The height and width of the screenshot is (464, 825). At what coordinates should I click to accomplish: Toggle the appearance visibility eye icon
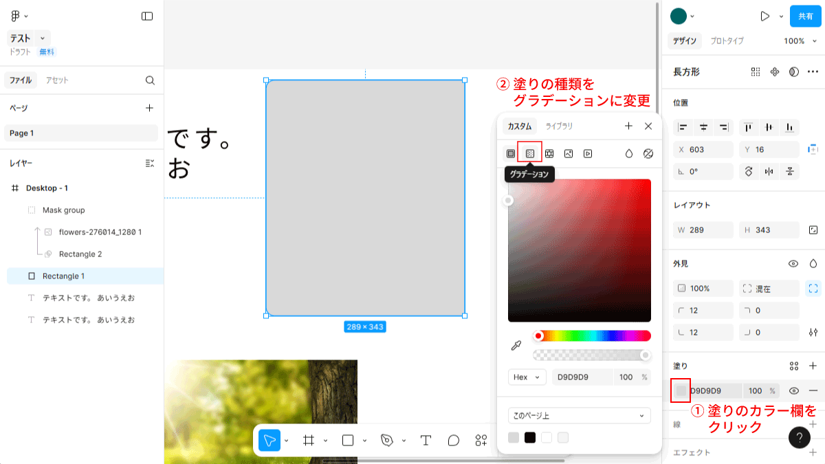793,263
